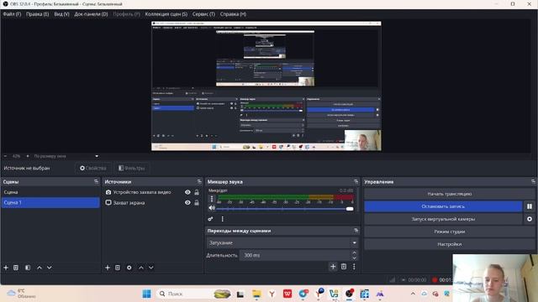Hide the Захват экрана source
Viewport: 538px width, 302px height.
coord(187,203)
